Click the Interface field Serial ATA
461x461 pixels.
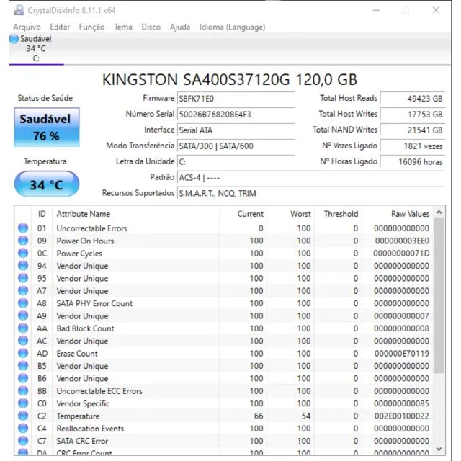pyautogui.click(x=236, y=130)
